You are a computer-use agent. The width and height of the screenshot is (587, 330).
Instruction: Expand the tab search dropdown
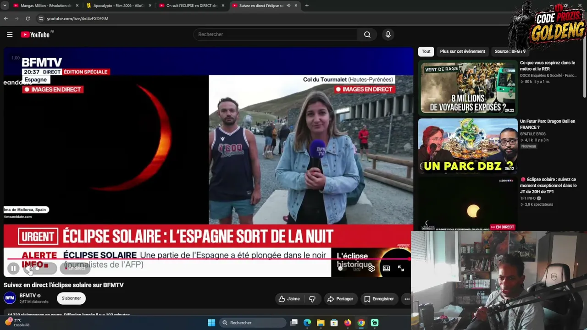point(5,5)
